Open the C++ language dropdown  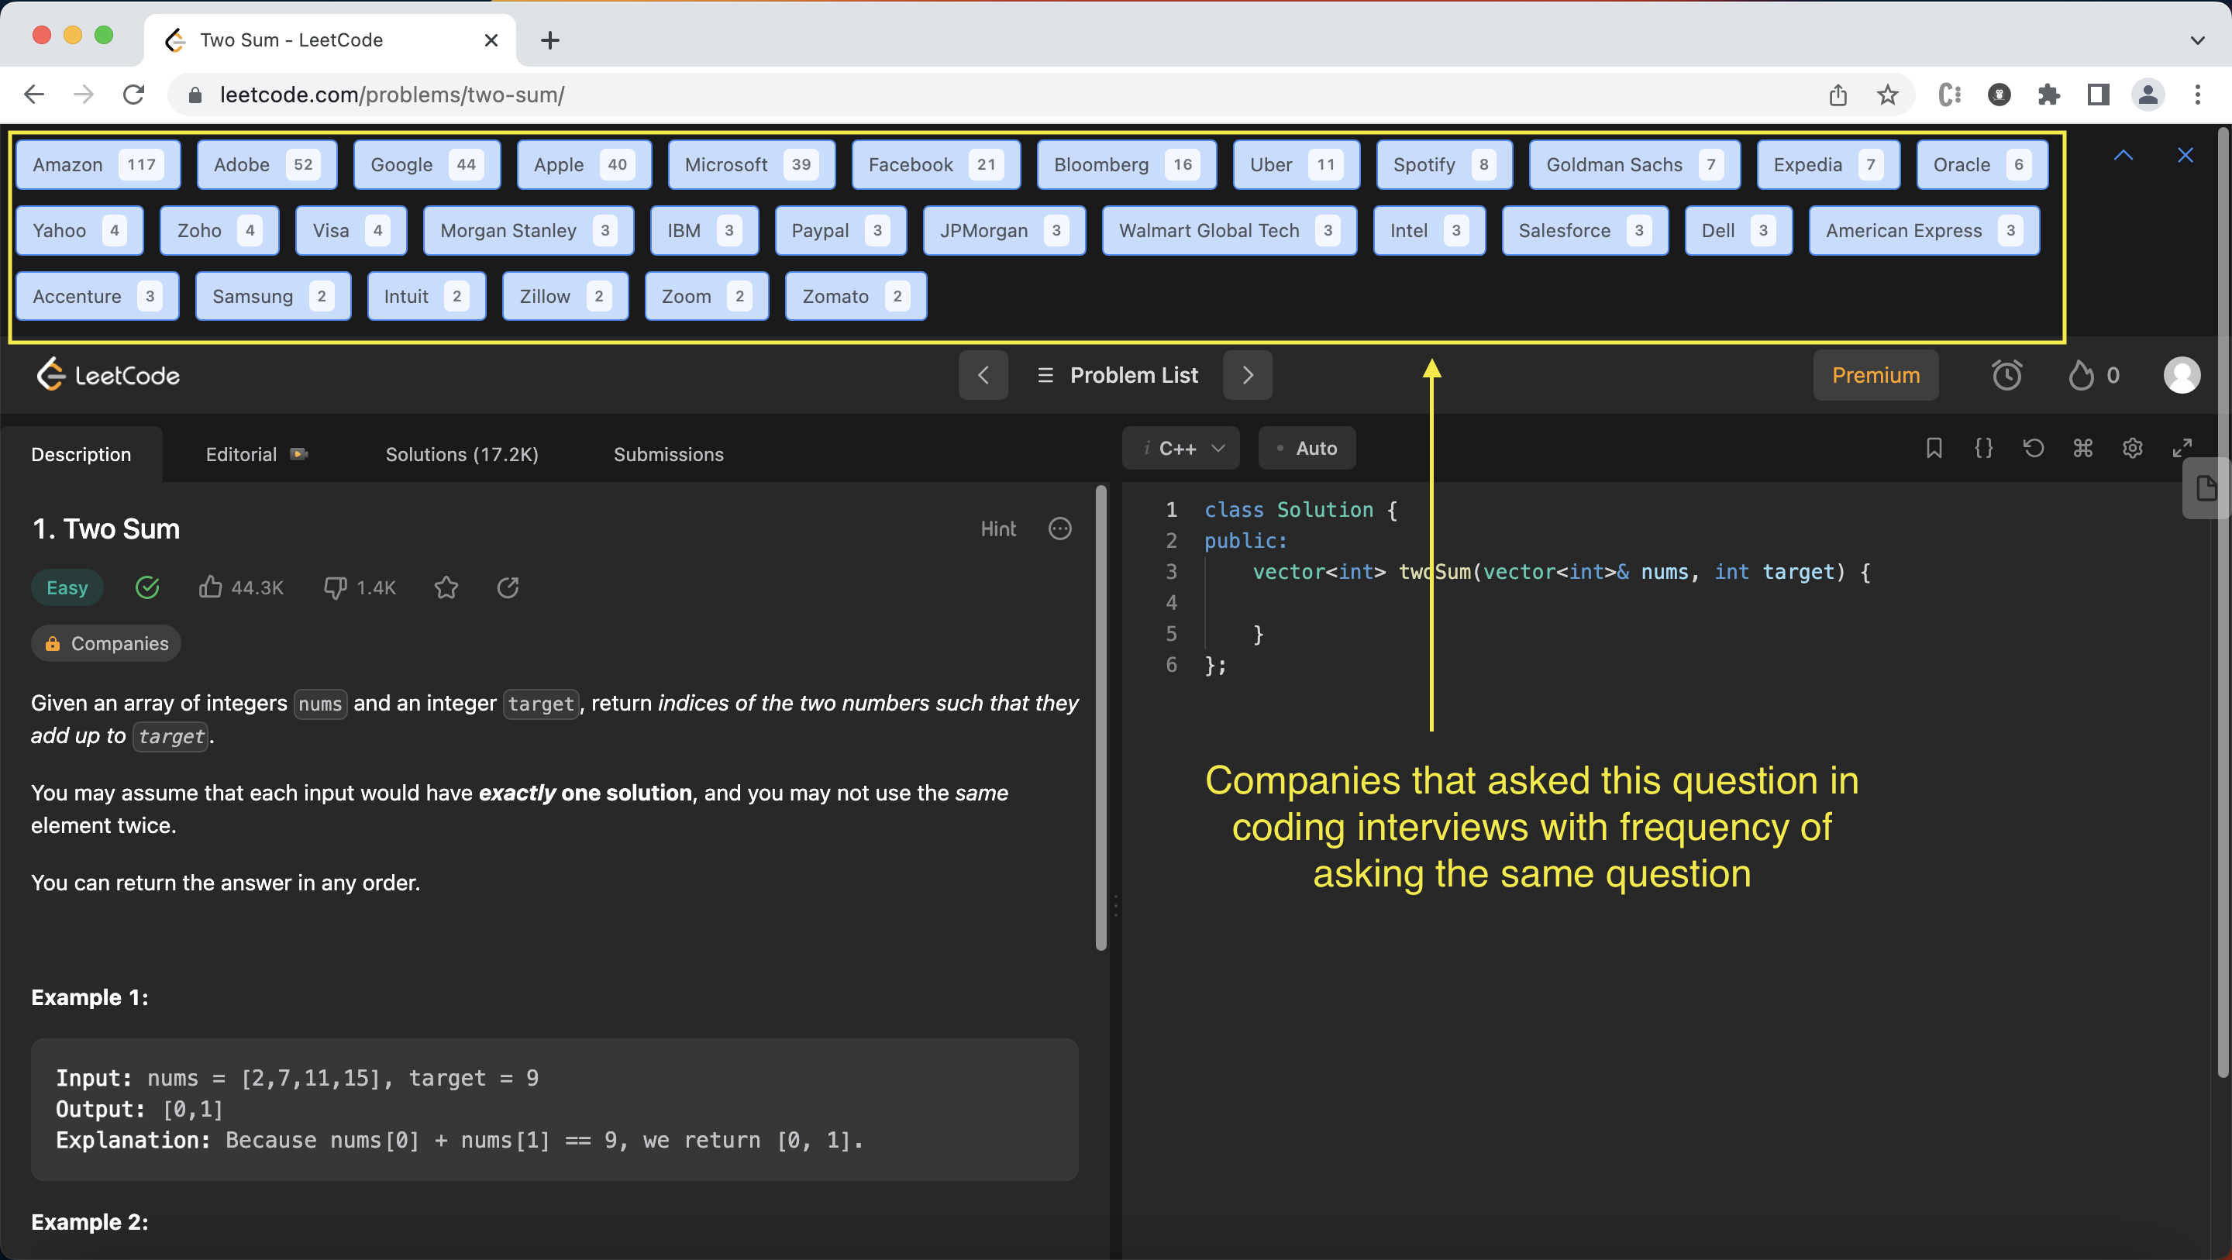click(x=1181, y=448)
